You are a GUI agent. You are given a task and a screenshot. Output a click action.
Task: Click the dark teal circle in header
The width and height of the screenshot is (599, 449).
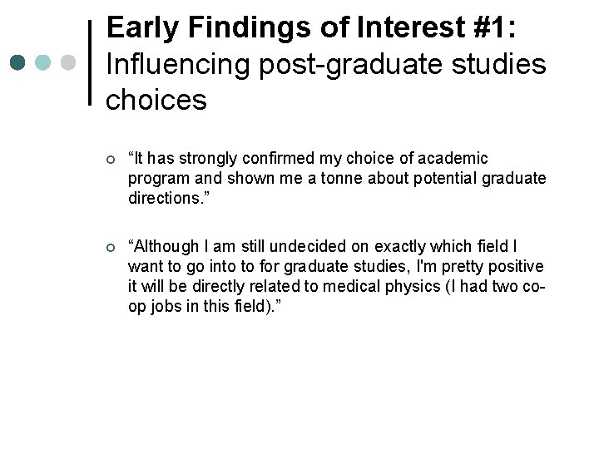click(x=17, y=62)
